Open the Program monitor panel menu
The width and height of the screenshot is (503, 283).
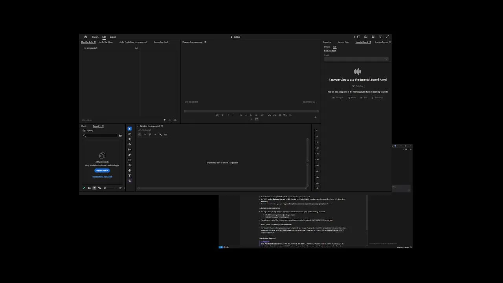pos(205,42)
